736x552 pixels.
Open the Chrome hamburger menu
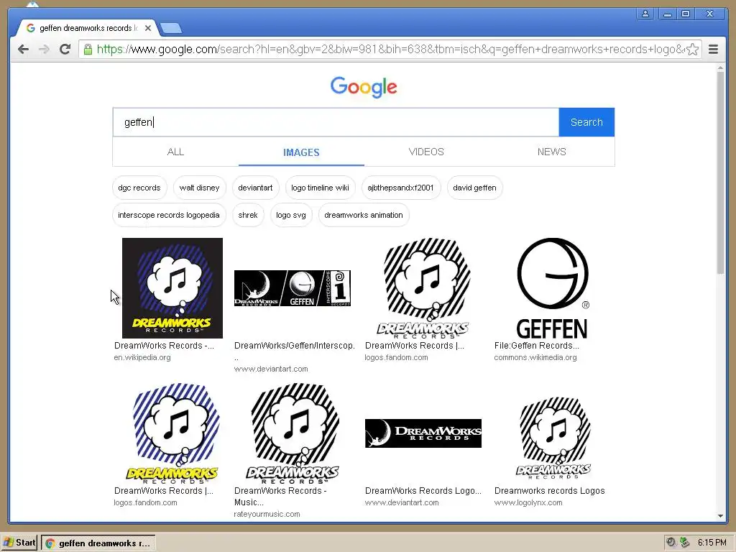pos(713,50)
